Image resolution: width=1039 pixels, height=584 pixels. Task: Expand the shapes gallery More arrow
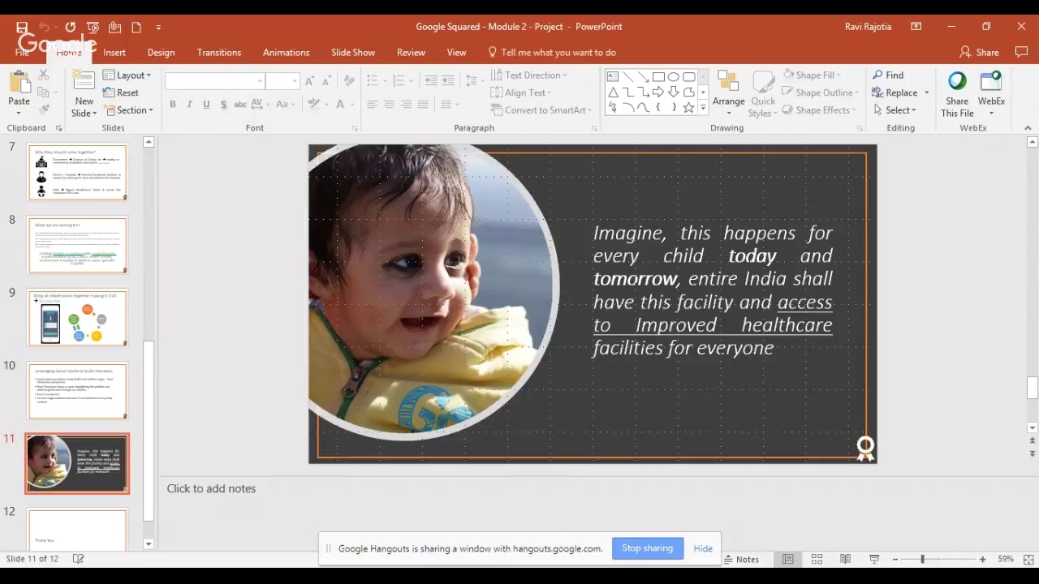703,108
